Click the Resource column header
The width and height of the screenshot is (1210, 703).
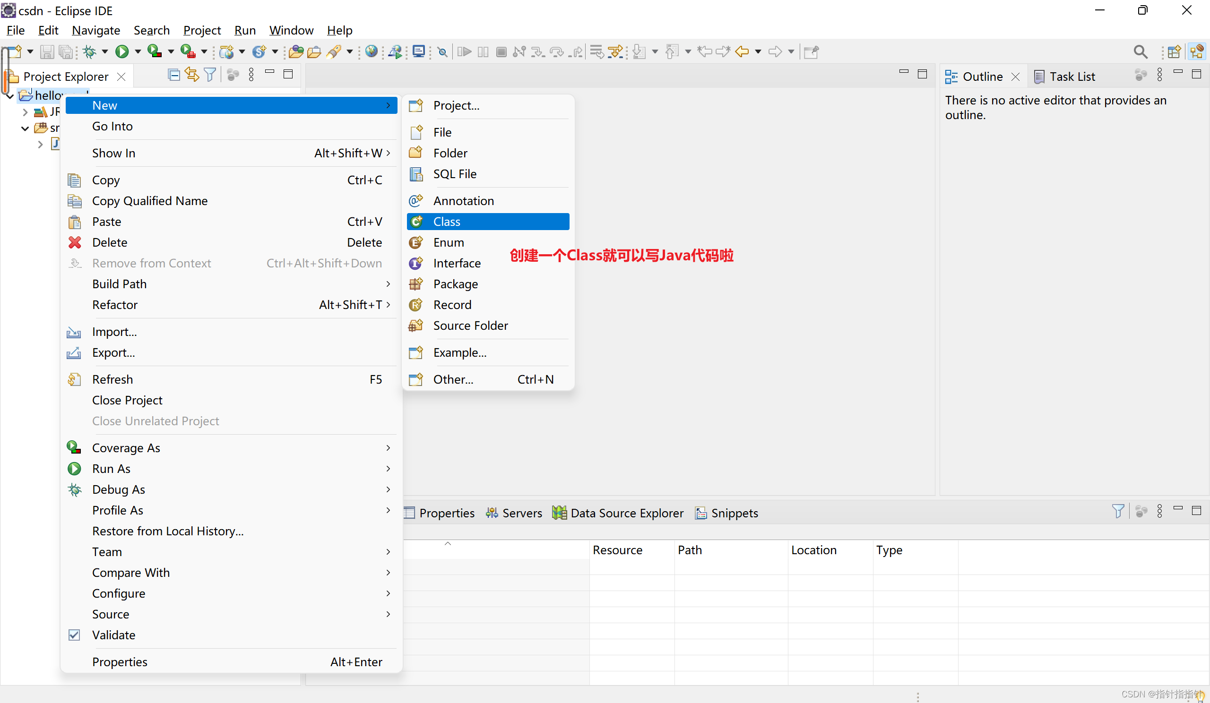[x=631, y=550]
